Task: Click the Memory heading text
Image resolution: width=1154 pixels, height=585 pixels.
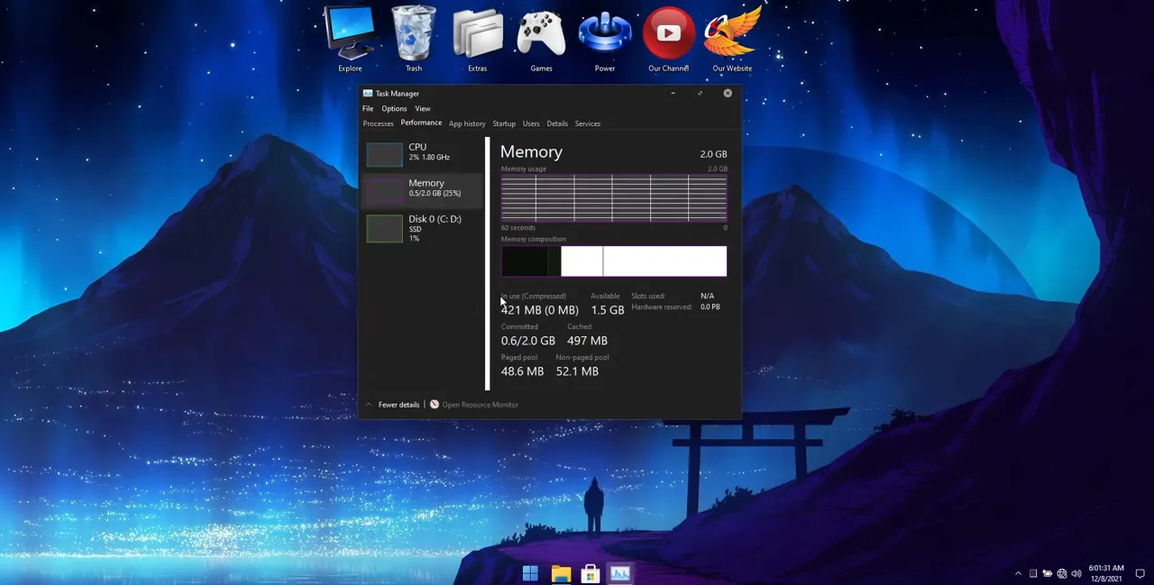Action: (531, 152)
